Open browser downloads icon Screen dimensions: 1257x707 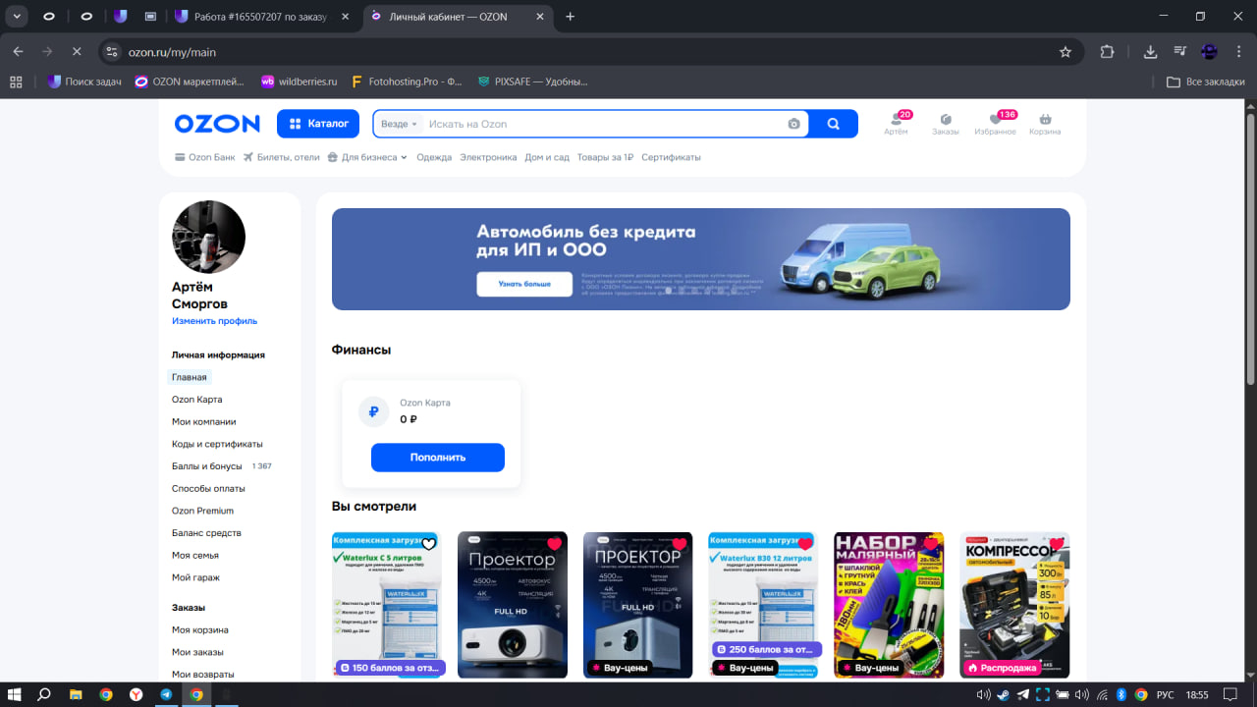coord(1151,52)
